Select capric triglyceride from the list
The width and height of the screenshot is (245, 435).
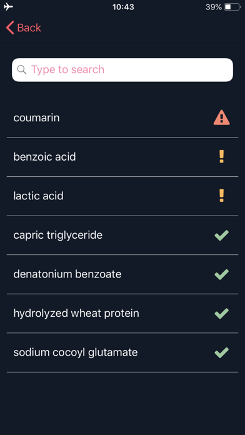pyautogui.click(x=122, y=235)
